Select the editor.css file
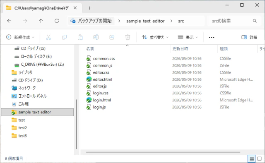 (101, 72)
